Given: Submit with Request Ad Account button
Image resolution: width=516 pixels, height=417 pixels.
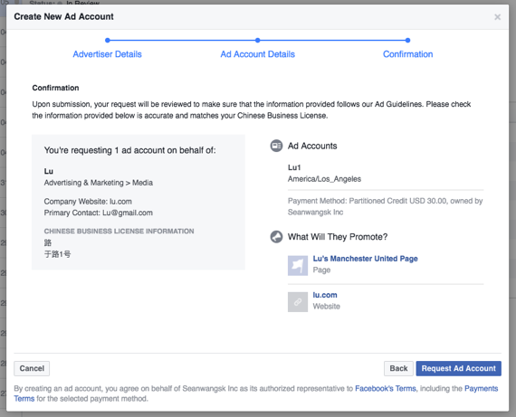Looking at the screenshot, I should [x=458, y=368].
